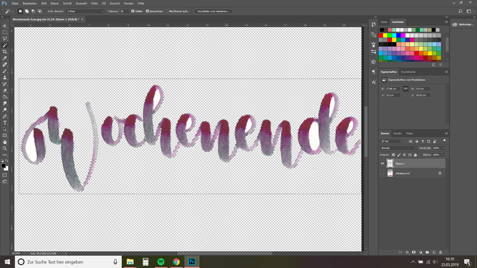The image size is (477, 268).
Task: Open the Filter menu
Action: click(x=94, y=3)
